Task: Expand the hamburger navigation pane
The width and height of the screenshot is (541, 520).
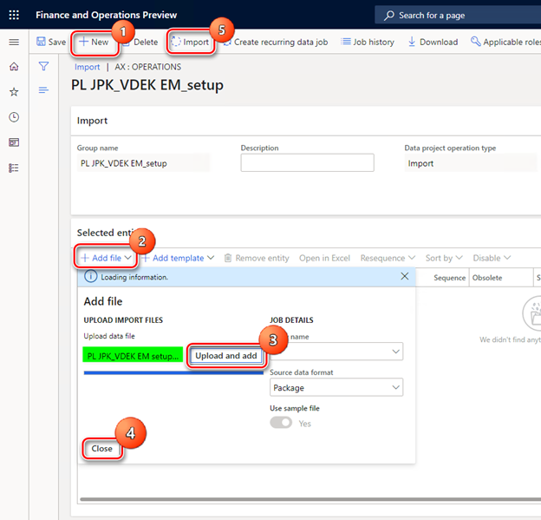Action: 14,43
